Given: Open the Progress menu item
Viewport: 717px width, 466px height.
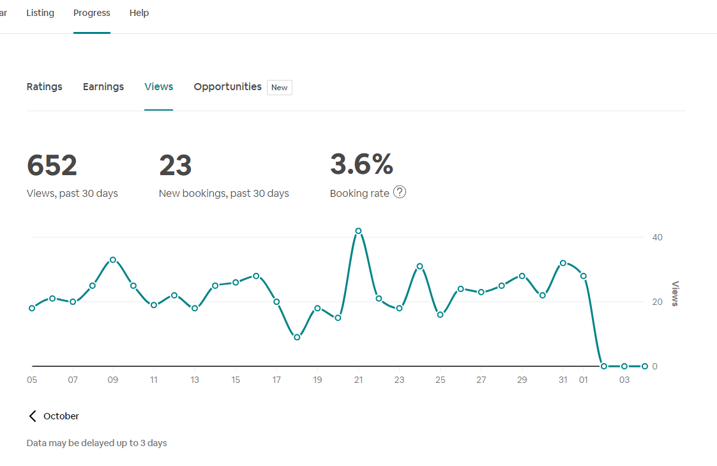Looking at the screenshot, I should coord(91,12).
